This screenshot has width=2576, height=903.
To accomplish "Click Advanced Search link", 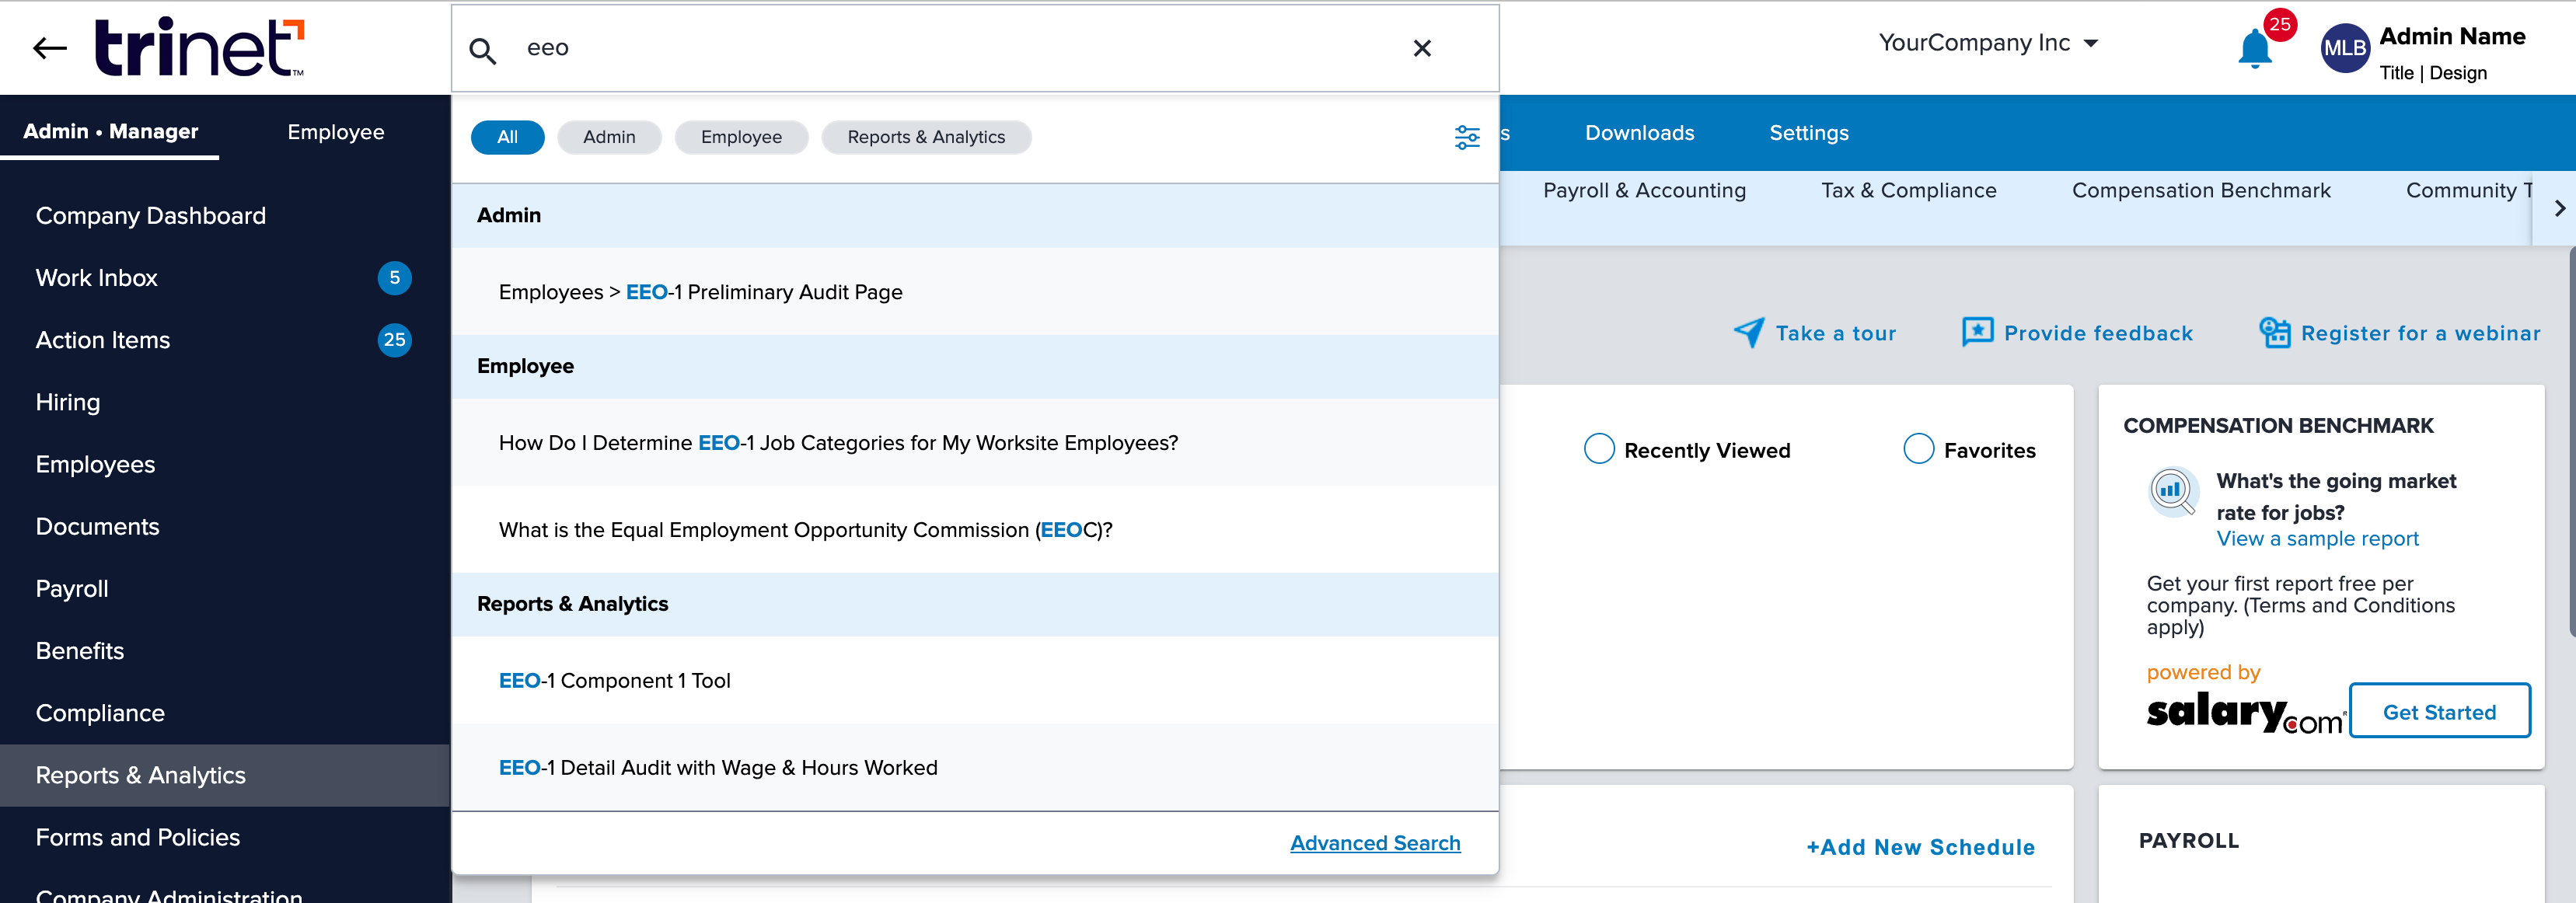I will [x=1375, y=842].
